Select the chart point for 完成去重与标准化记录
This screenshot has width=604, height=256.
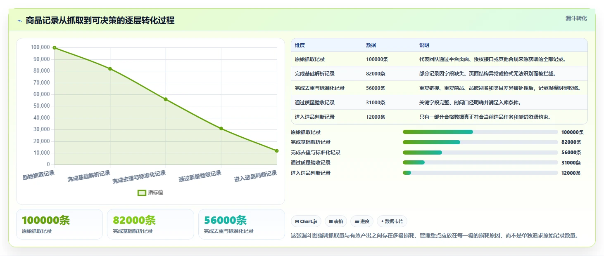click(166, 99)
